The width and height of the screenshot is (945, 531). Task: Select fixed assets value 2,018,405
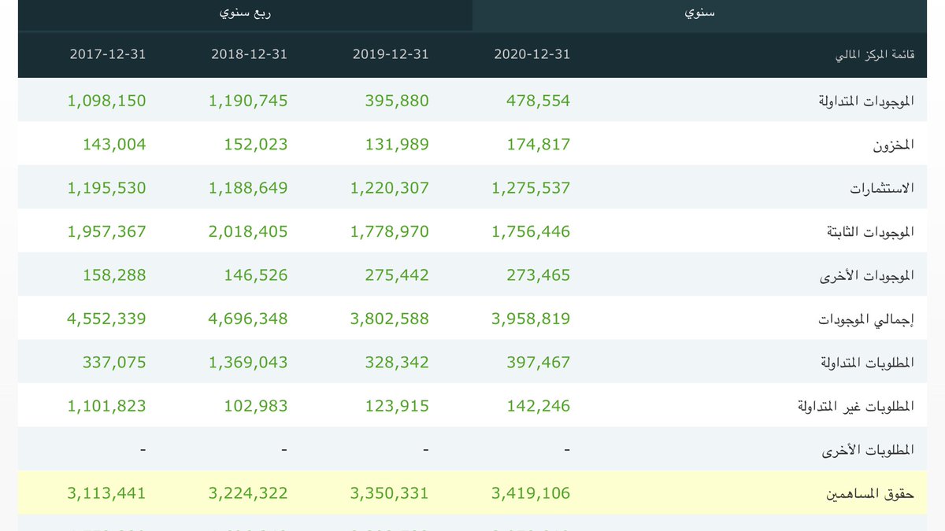click(248, 232)
